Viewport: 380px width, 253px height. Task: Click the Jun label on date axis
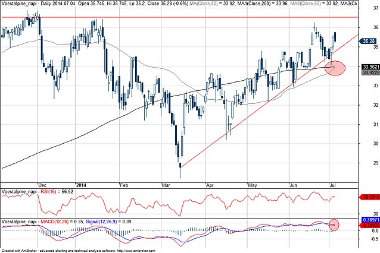click(293, 185)
